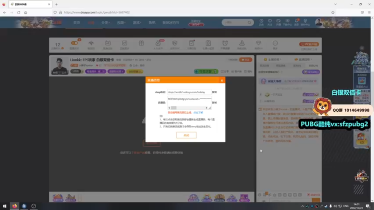Viewport: 374px width, 210px height.
Task: Open the Windows notification center icon
Action: (368, 206)
